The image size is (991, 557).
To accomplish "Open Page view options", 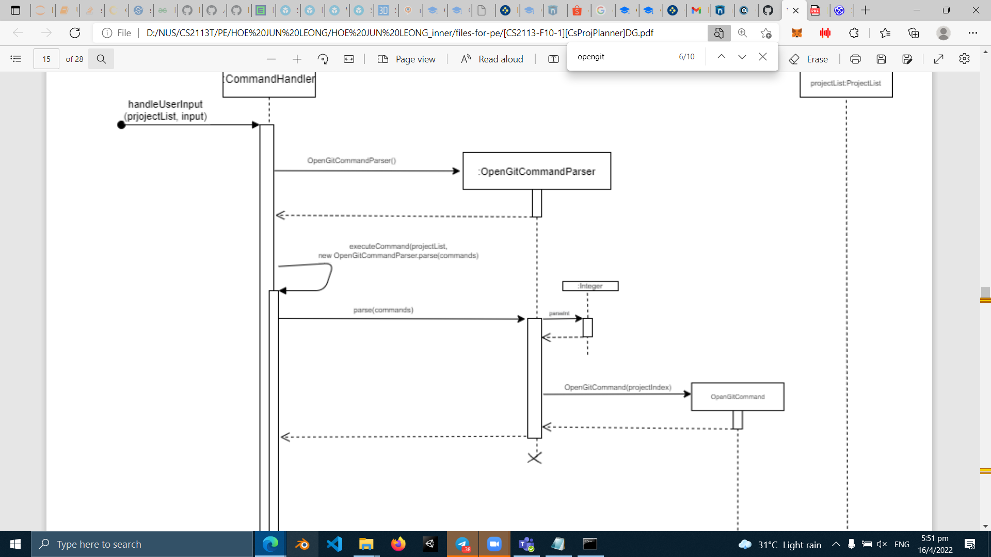I will (x=407, y=59).
